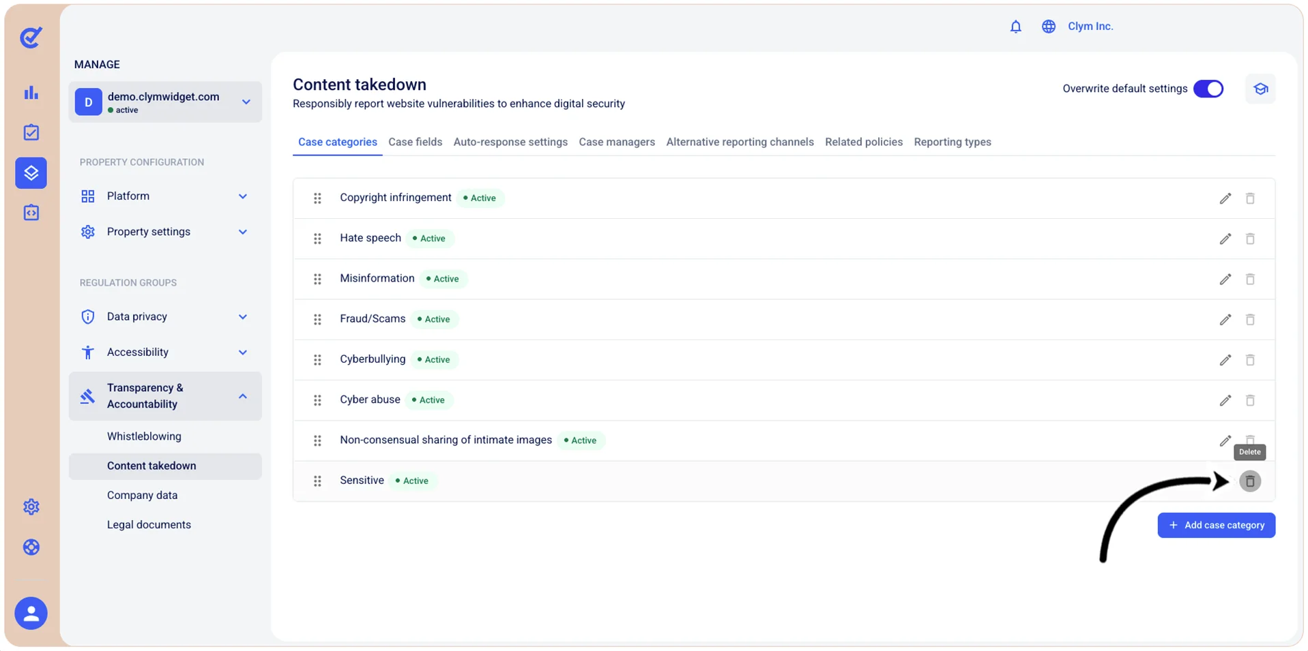Click drag handle of Cyber abuse row
Screen dimensions: 1308x651
tap(317, 400)
